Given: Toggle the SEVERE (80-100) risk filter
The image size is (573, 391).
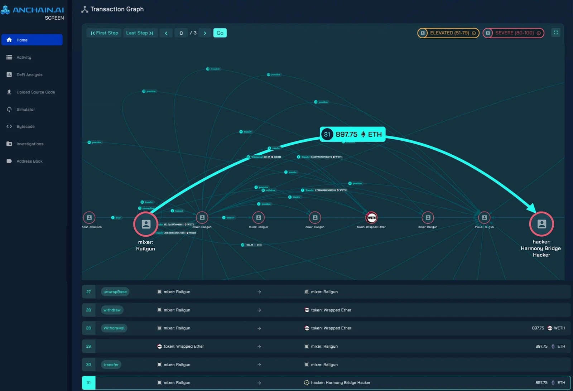Looking at the screenshot, I should (x=513, y=33).
